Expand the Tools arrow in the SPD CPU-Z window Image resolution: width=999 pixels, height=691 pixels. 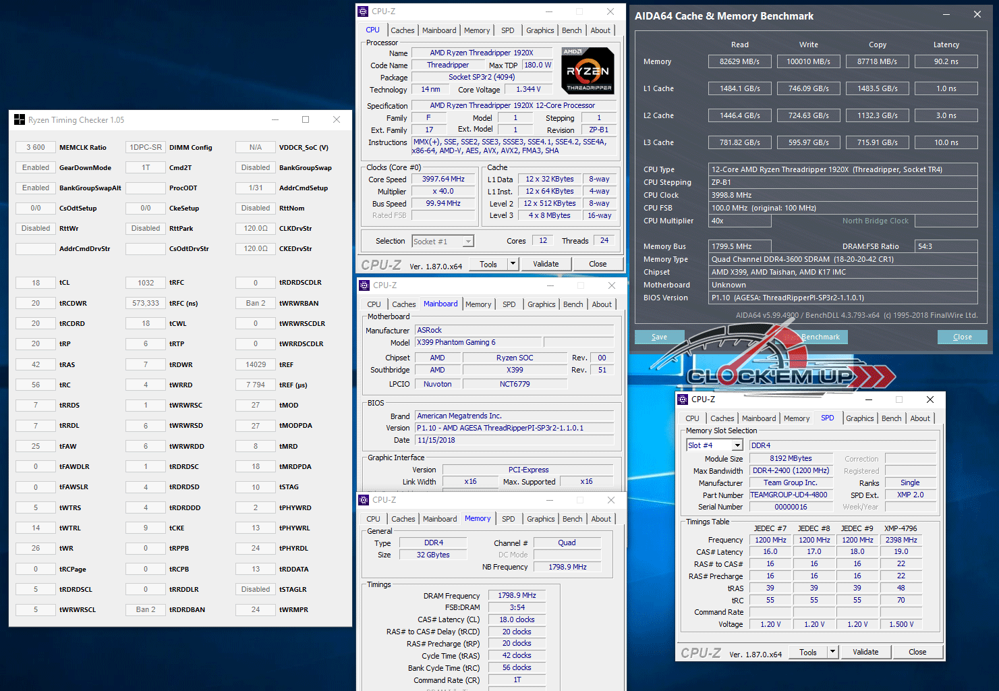(832, 652)
